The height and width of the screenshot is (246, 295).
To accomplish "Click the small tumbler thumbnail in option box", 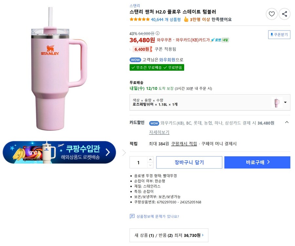I will click(x=277, y=102).
